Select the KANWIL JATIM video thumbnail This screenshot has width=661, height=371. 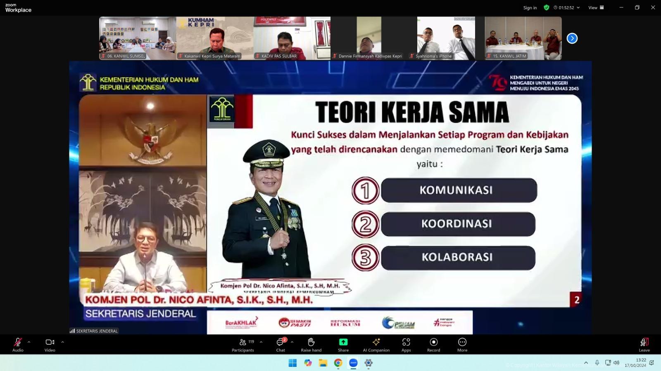point(523,38)
